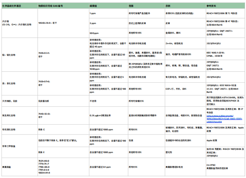Click the 阈限值 column header
This screenshot has width=246, height=178.
point(93,6)
